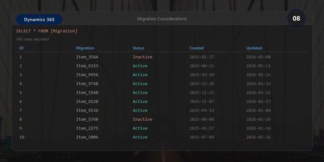Click created date 2025-07-09
Image resolution: width=324 pixels, height=162 pixels.
202,137
